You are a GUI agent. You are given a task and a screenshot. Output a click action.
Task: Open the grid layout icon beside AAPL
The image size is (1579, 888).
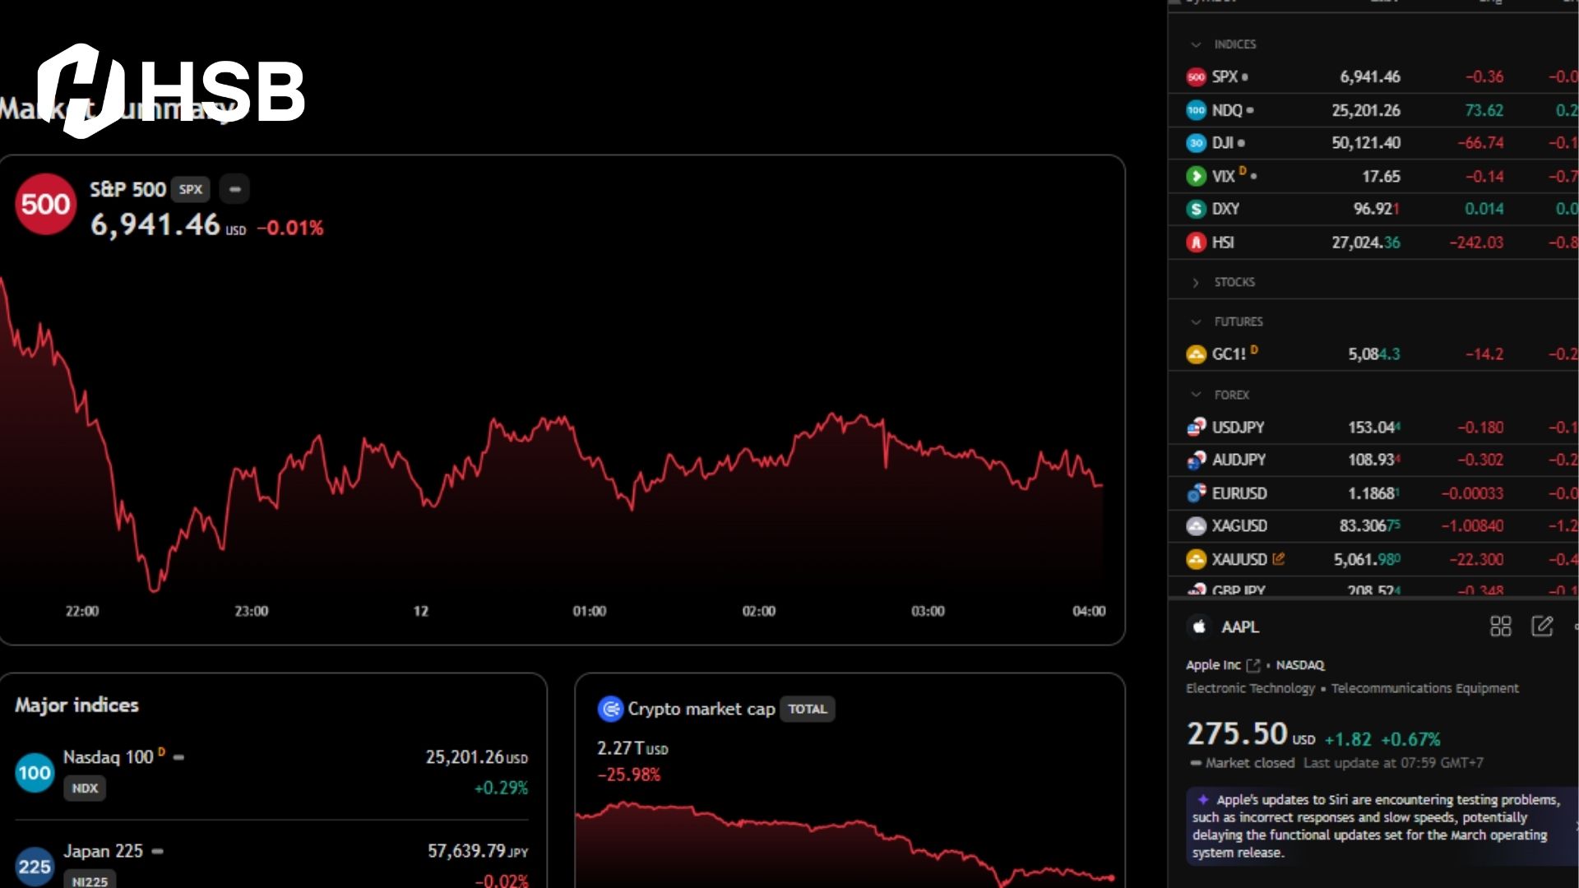pos(1500,627)
